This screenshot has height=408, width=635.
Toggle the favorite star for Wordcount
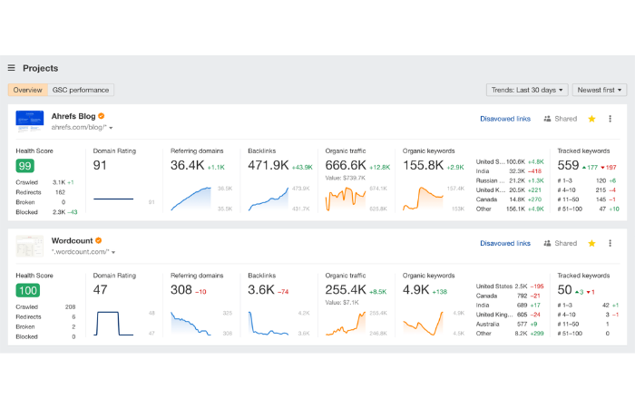click(x=591, y=243)
